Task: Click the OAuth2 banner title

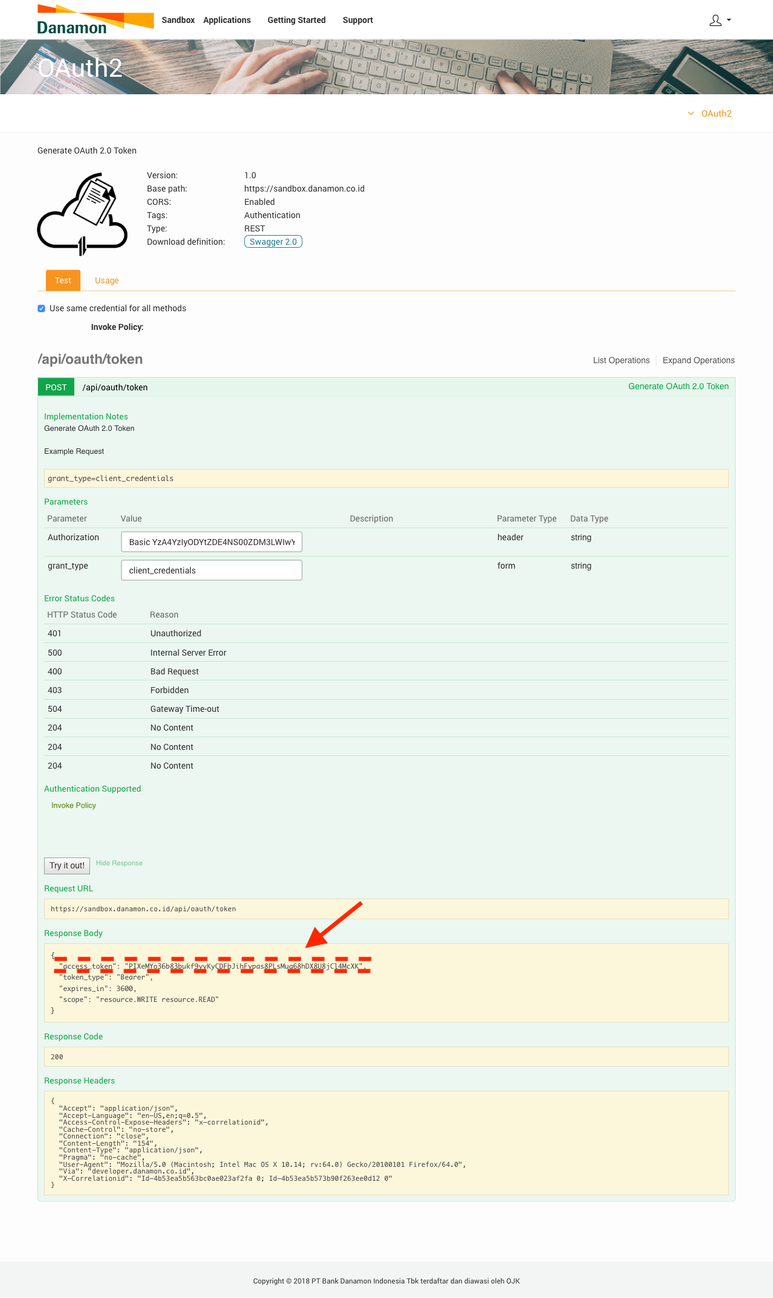Action: (x=80, y=68)
